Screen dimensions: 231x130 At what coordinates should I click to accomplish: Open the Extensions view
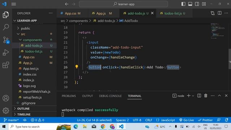point(6,65)
